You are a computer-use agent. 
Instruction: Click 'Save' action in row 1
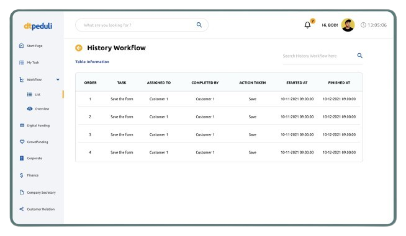click(x=253, y=99)
